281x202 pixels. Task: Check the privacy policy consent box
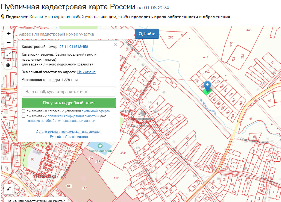[24, 116]
